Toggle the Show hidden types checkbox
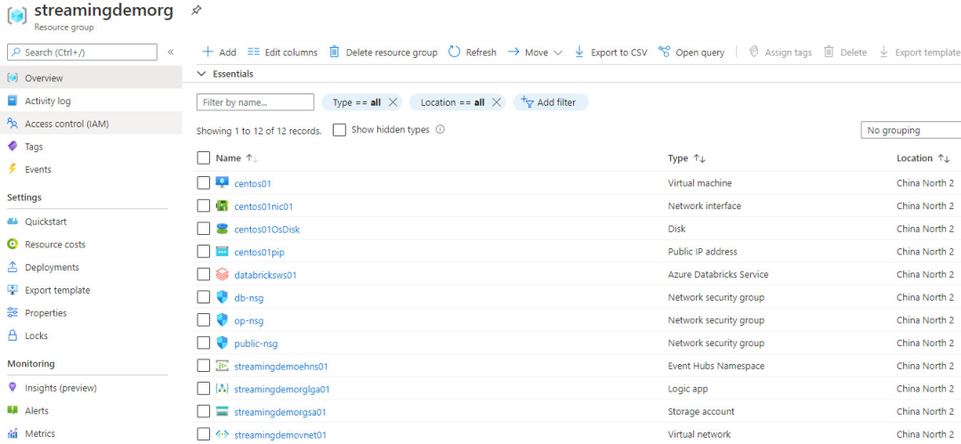The image size is (961, 444). (x=339, y=130)
